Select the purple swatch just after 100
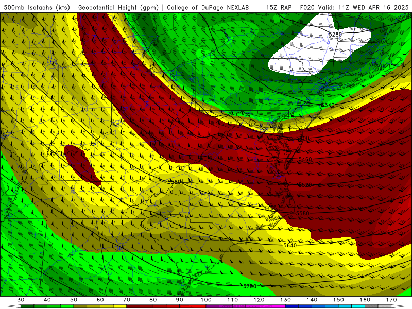This screenshot has width=412, height=309. (x=213, y=306)
